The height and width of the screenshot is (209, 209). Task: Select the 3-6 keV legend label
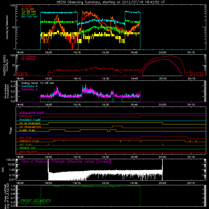pos(27,6)
